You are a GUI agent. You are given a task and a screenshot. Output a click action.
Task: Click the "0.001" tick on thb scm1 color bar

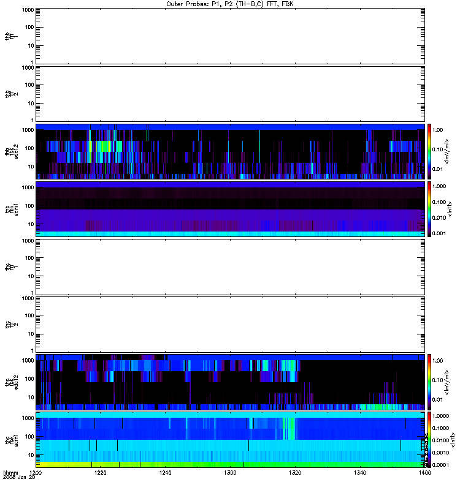439,233
